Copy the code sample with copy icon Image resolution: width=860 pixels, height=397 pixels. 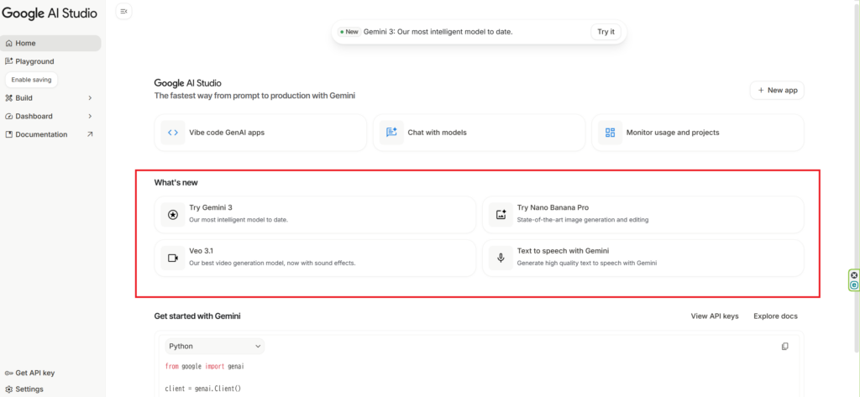(784, 346)
